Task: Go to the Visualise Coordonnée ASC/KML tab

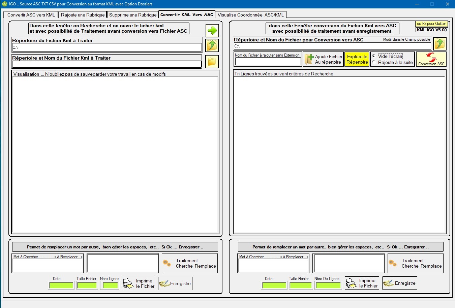Action: [x=251, y=15]
